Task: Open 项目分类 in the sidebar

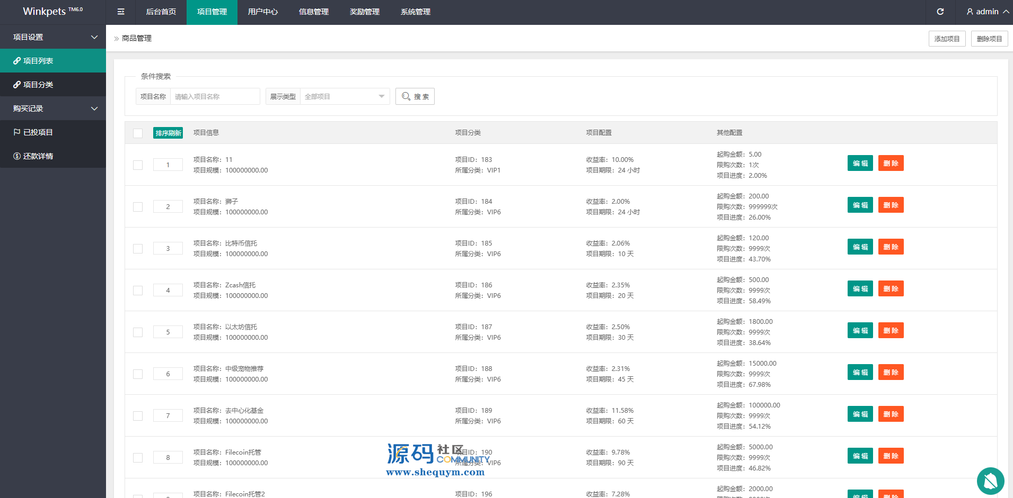Action: [53, 85]
